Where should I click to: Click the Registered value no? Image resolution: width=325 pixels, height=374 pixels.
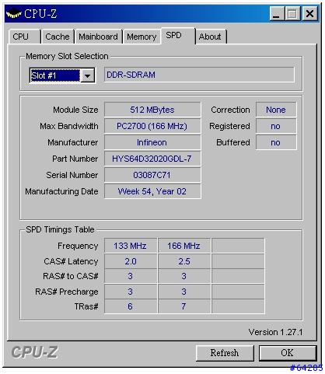pyautogui.click(x=276, y=126)
